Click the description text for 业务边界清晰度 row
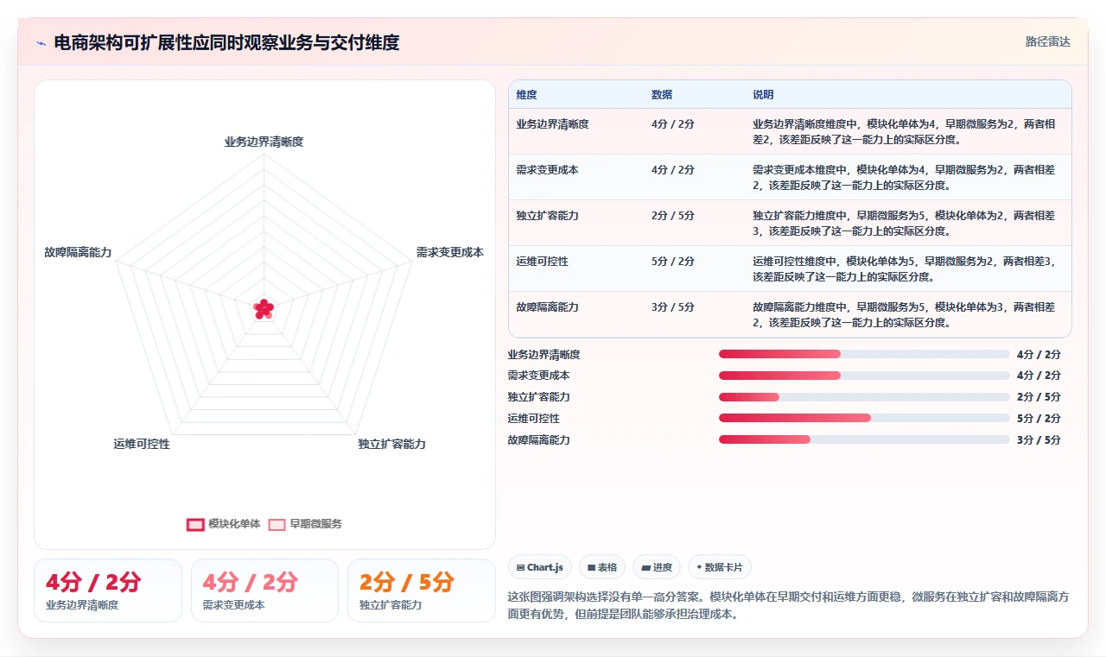Viewport: 1106px width, 657px height. coord(904,131)
